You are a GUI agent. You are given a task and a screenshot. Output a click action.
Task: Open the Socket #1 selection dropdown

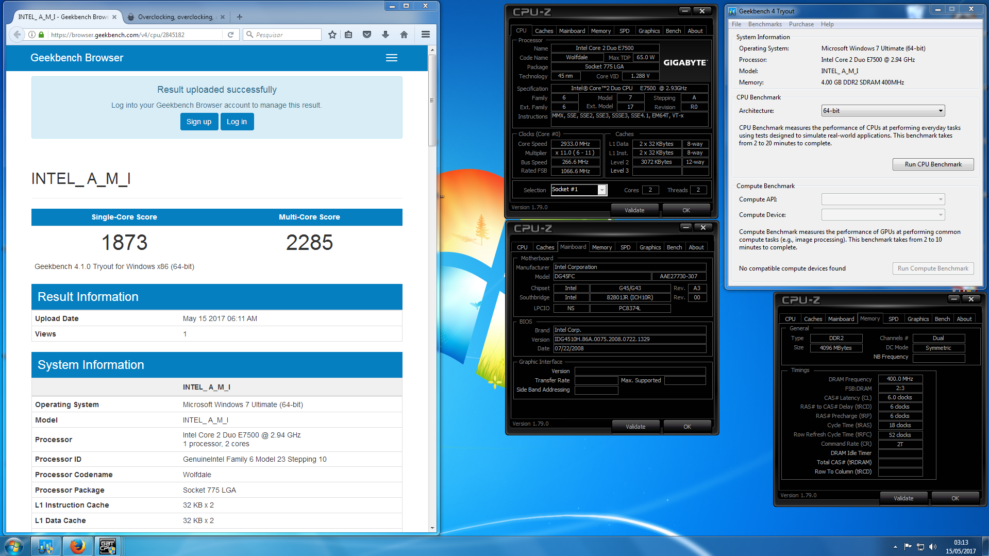[579, 190]
